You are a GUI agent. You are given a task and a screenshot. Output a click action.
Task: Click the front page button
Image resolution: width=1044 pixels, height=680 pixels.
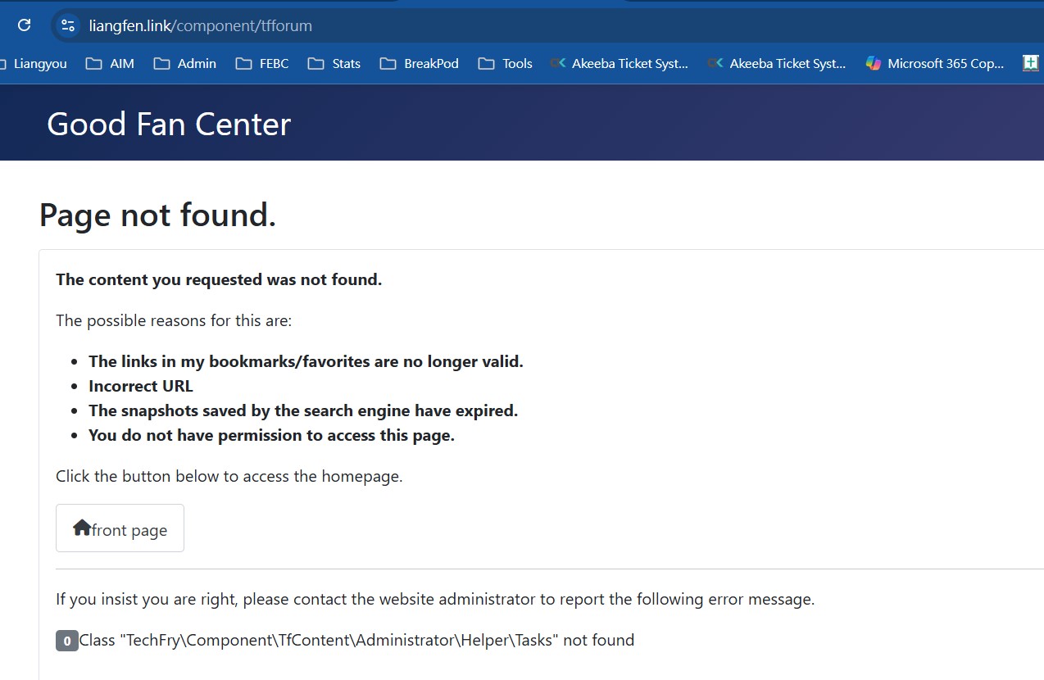120,528
